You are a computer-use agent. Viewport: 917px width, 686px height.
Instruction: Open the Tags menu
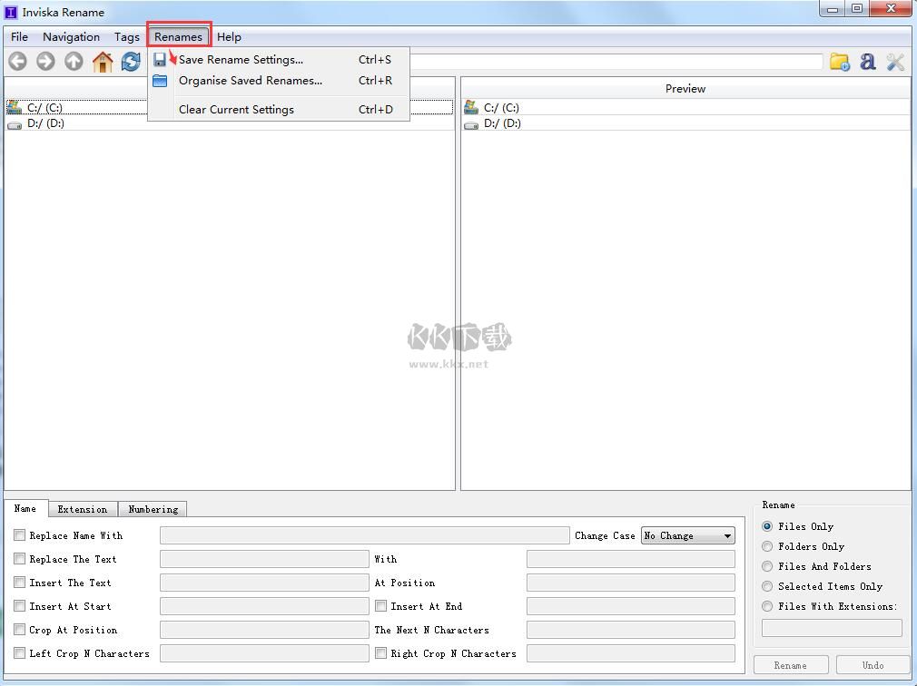(x=127, y=37)
